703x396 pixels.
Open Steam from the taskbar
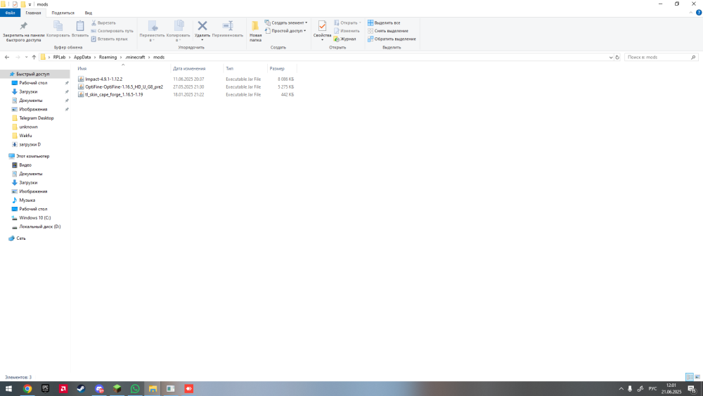(x=81, y=389)
